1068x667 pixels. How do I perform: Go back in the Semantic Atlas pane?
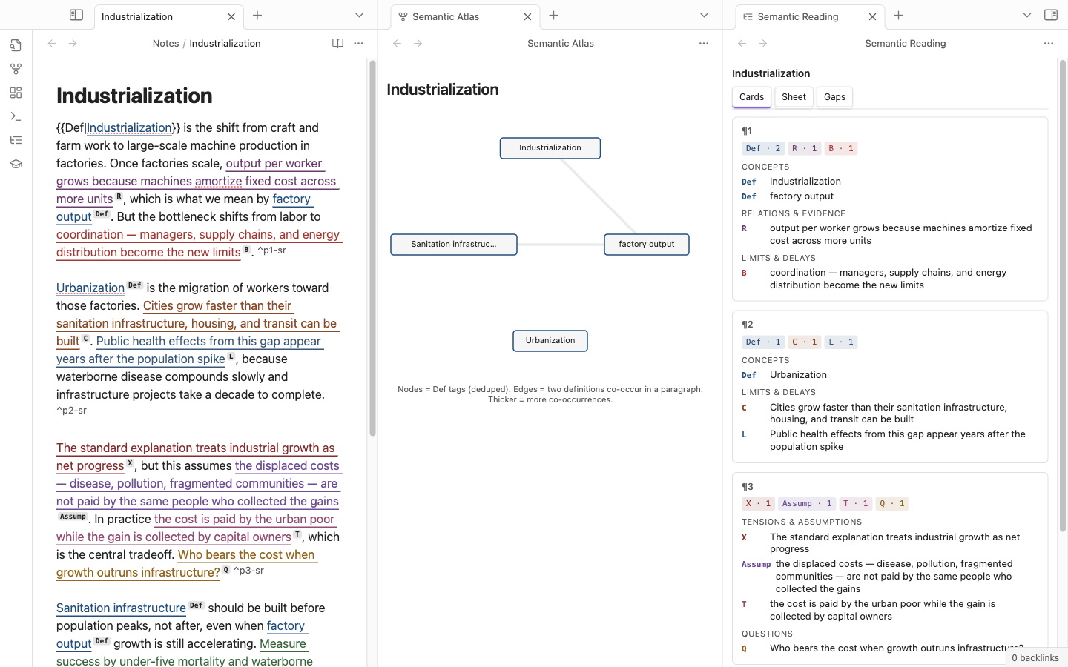click(x=398, y=44)
